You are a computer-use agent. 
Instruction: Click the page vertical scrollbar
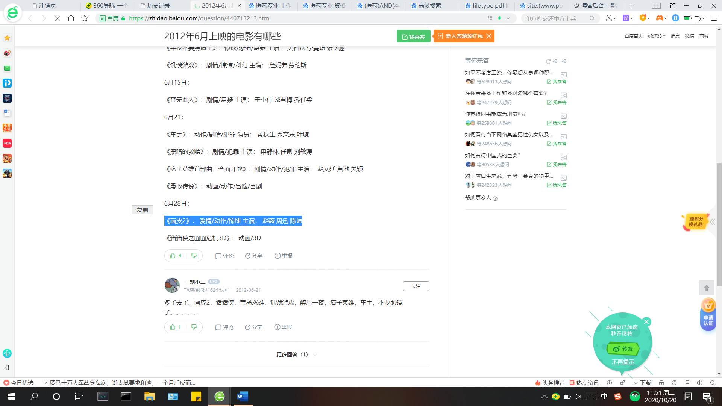coord(719,225)
